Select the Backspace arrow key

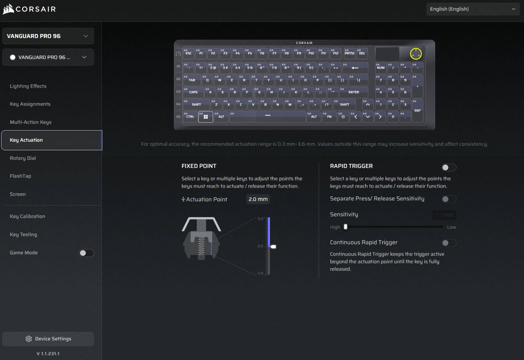(x=355, y=68)
